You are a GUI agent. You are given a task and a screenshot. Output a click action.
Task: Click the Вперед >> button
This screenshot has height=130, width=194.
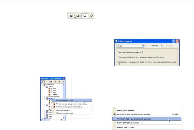[x=170, y=46]
